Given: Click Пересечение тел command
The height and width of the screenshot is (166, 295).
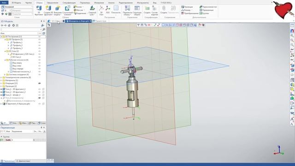Looking at the screenshot, I should 208,7.
